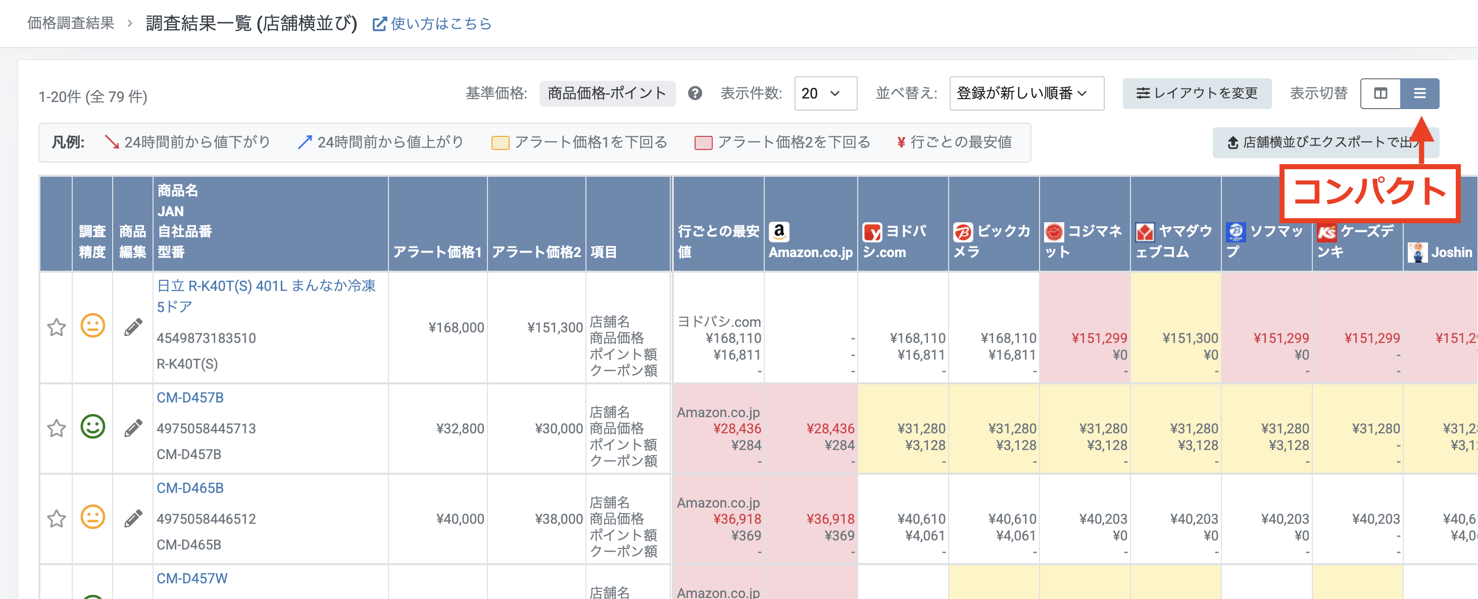Click the legend text 24時間前から値下がり
This screenshot has width=1478, height=599.
[x=197, y=142]
